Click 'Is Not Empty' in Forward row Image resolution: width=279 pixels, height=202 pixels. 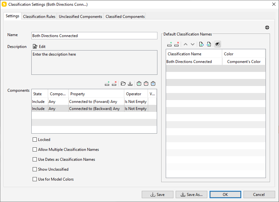[136, 102]
